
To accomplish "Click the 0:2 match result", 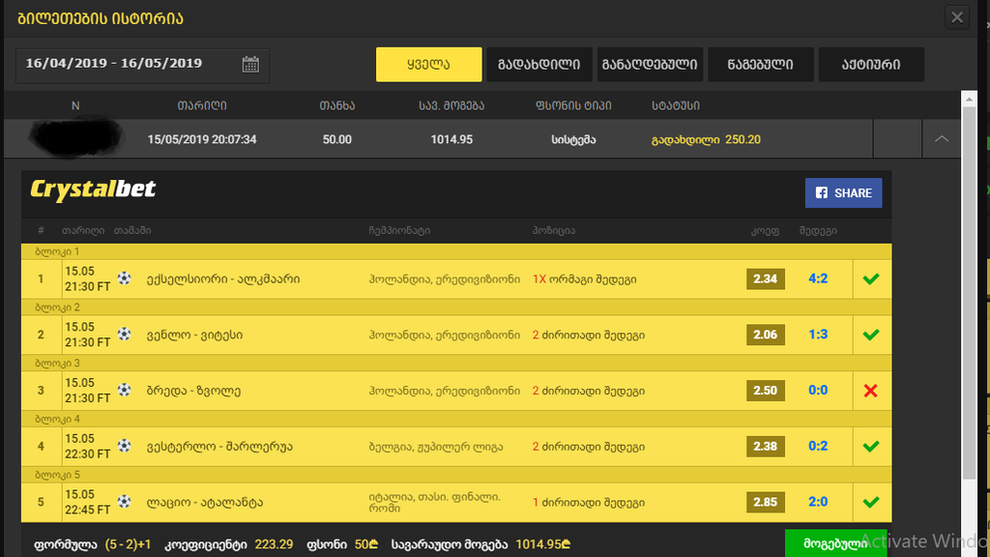I will 818,446.
